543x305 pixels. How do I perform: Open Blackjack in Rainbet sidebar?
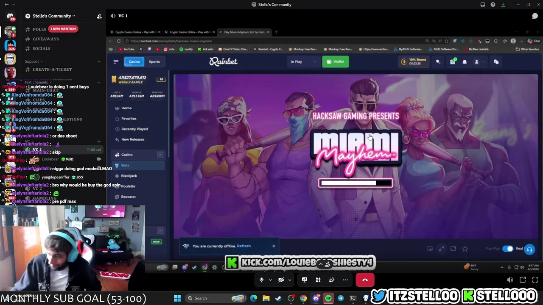(129, 176)
